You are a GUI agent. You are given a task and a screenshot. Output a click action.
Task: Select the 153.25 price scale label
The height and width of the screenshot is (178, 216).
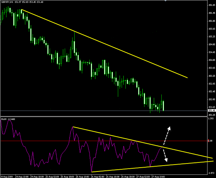point(212,76)
